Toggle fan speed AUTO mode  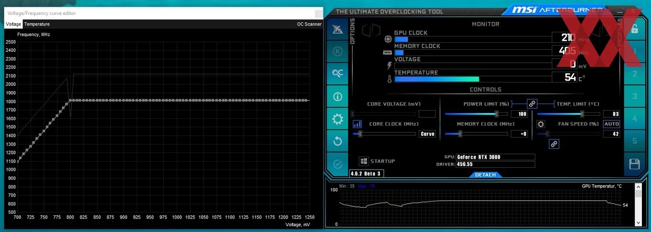(611, 124)
